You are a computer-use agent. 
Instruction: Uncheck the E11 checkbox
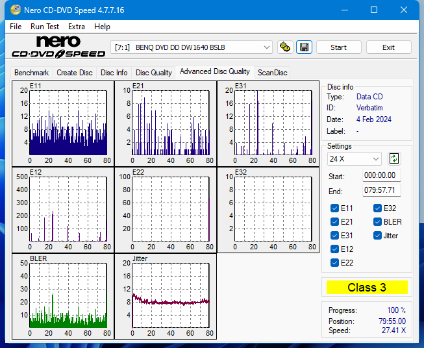coord(334,208)
